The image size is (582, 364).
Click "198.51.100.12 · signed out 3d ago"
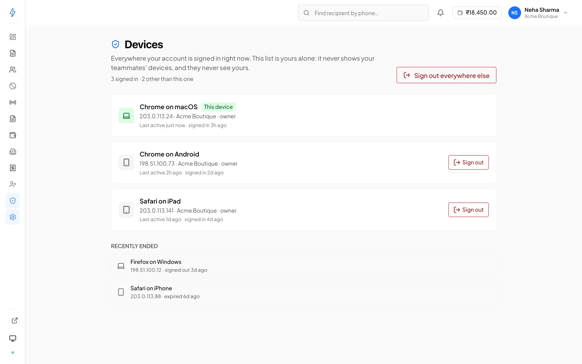pos(169,270)
